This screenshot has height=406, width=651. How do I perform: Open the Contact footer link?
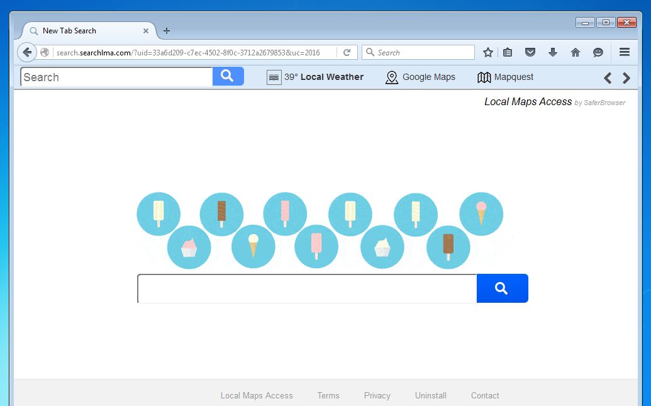485,395
